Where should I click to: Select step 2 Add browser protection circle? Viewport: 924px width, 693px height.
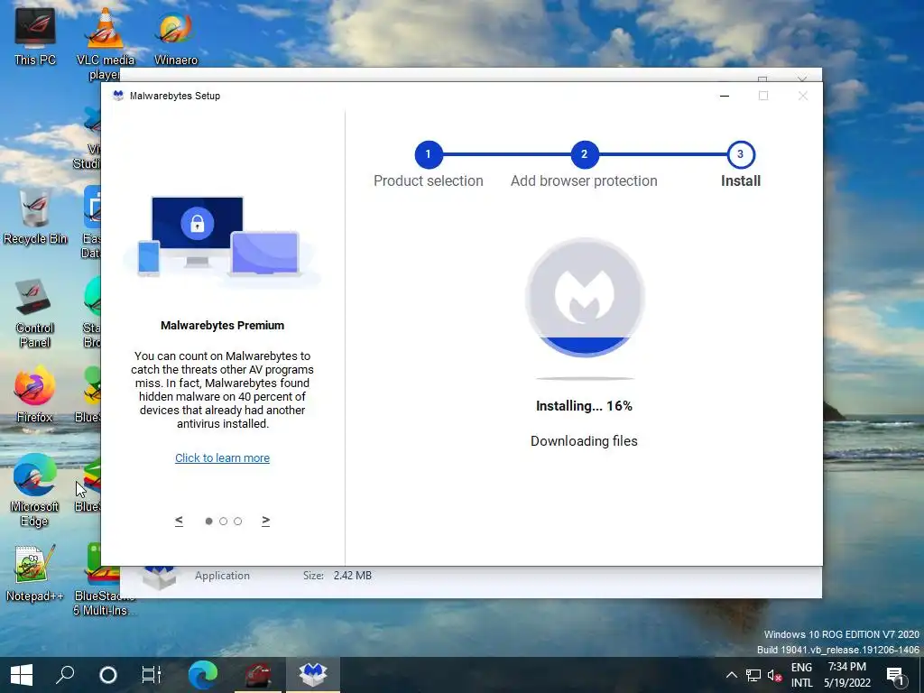(584, 154)
